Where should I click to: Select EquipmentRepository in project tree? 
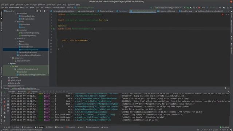30,33
